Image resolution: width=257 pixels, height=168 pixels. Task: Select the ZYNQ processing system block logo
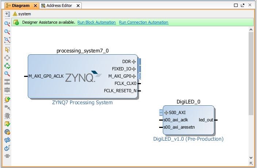click(x=83, y=77)
